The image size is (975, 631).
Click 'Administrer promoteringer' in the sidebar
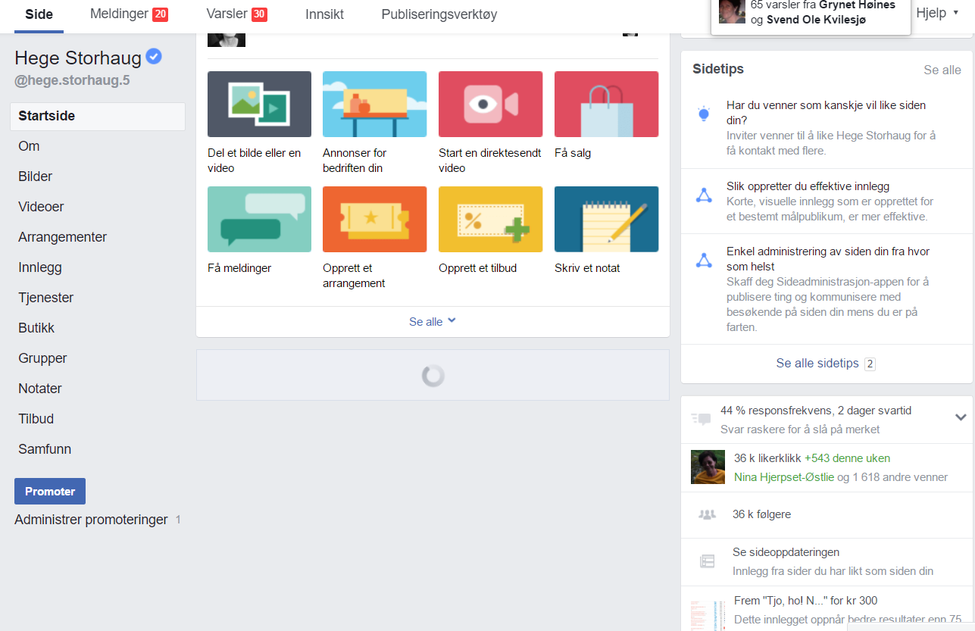91,520
